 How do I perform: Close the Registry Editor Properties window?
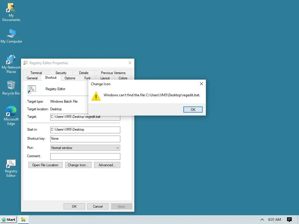click(130, 63)
